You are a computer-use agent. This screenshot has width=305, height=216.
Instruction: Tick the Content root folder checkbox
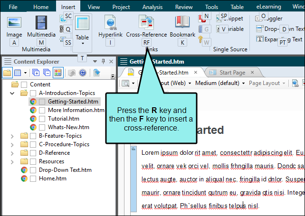24,85
